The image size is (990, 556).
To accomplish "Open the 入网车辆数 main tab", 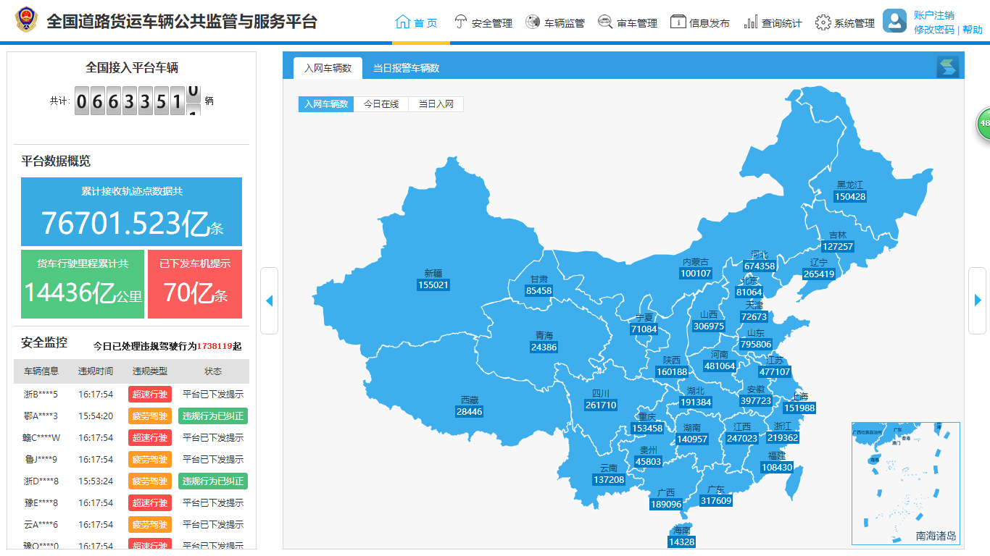I will [x=328, y=68].
